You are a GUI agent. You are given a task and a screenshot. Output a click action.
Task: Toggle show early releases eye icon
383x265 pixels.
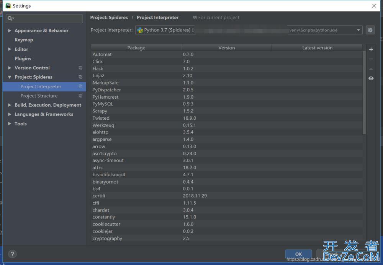(x=371, y=78)
